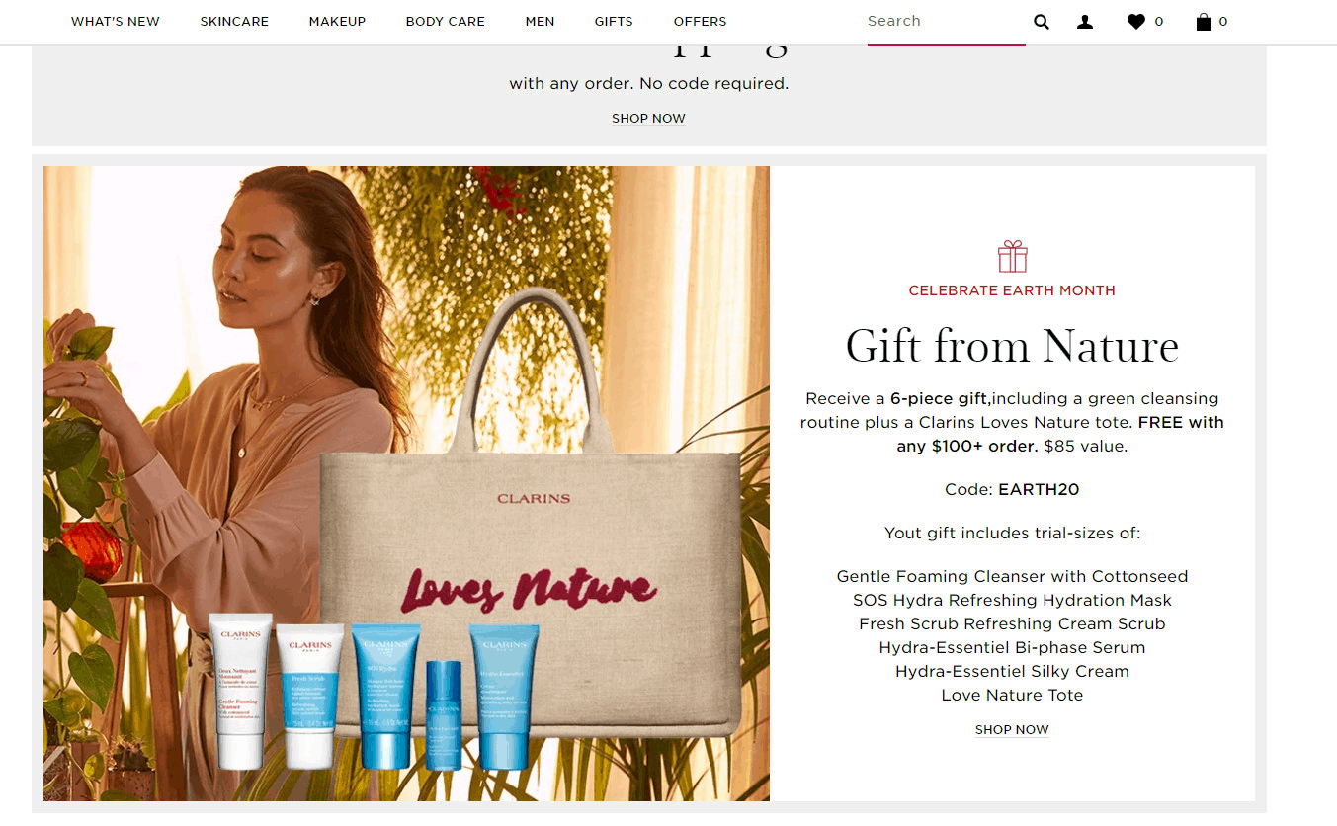
Task: Click the Celebrate Earth Month label
Action: [1012, 290]
